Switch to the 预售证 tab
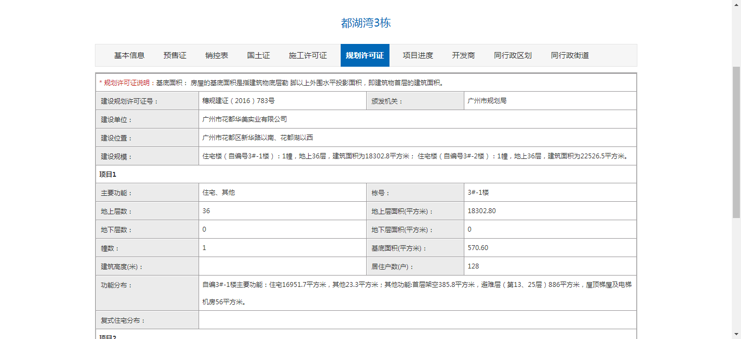Screen dimensions: 741x339 tap(175, 55)
